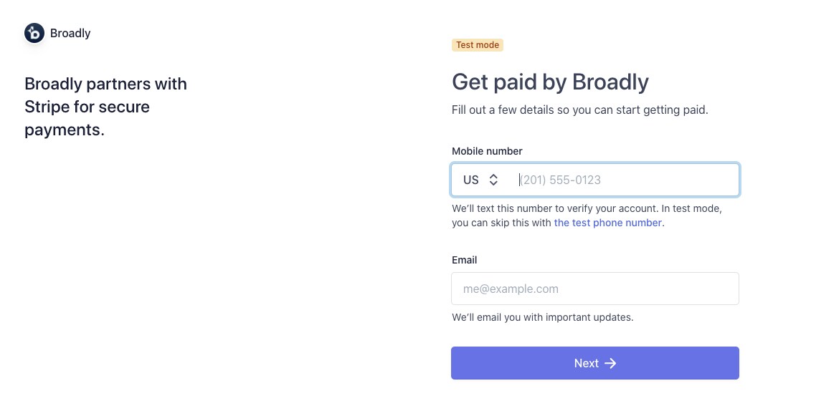This screenshot has width=839, height=416.
Task: Click the Email field label
Action: [x=464, y=260]
